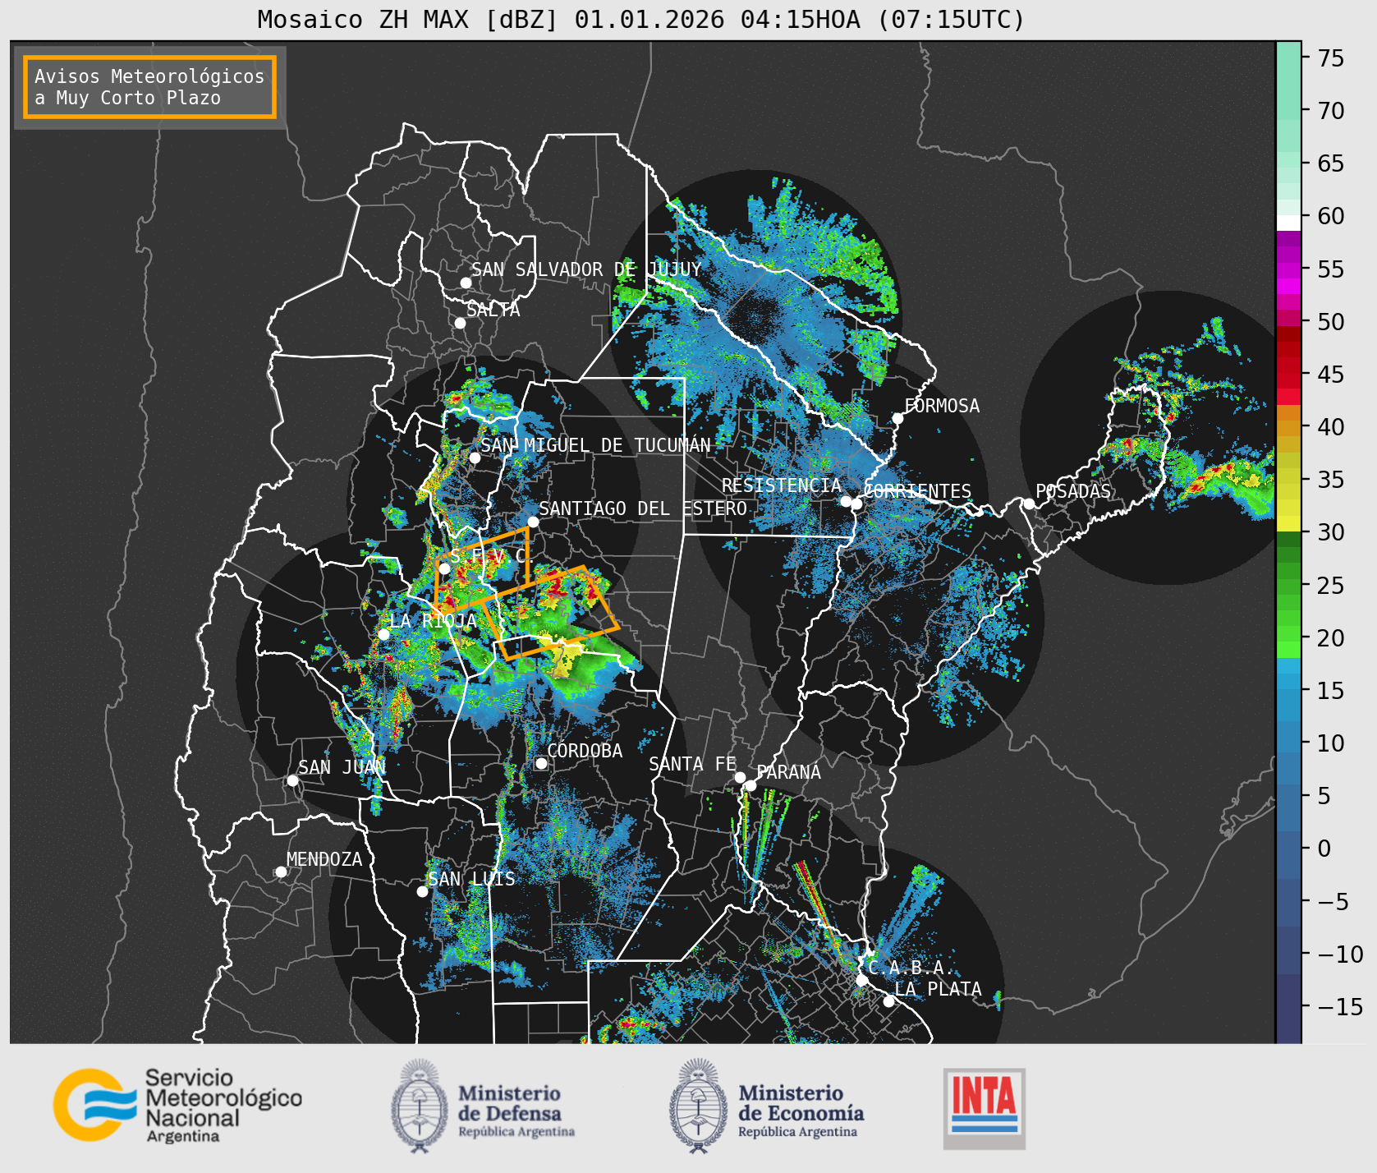Click the −15 value on the color scale
Screen dimensions: 1377x1173
(1340, 1006)
